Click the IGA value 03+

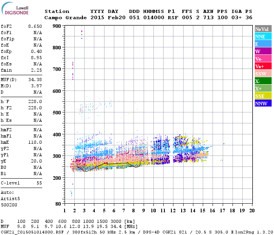(x=236, y=18)
